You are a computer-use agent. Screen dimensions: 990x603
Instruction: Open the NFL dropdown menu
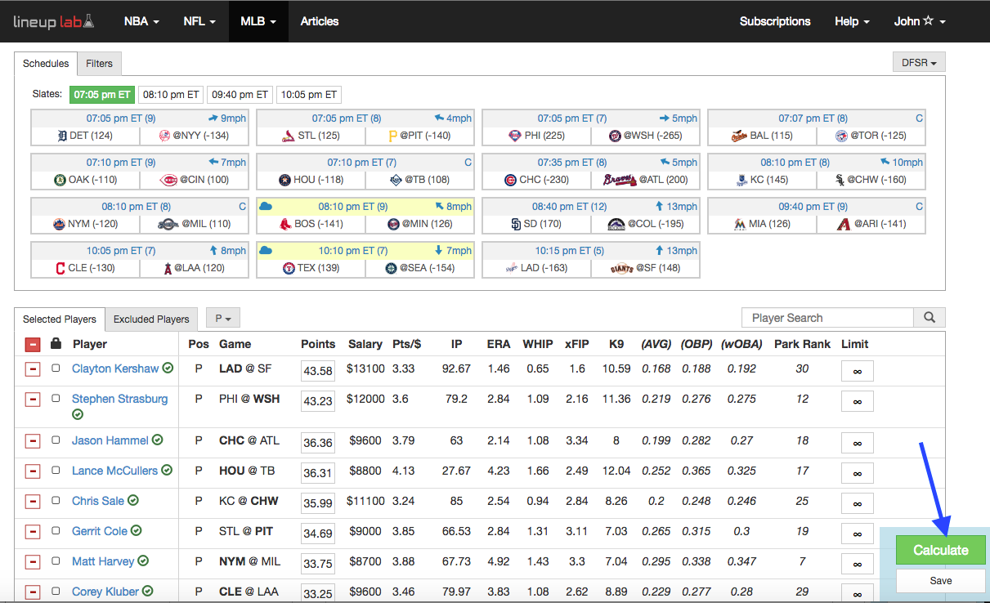point(199,21)
